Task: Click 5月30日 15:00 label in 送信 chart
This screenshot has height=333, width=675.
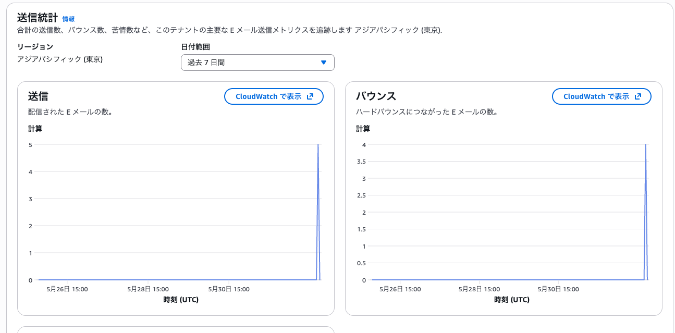Action: pos(229,289)
